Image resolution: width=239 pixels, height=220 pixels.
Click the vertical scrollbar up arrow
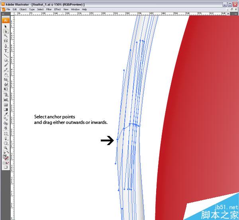pyautogui.click(x=228, y=14)
